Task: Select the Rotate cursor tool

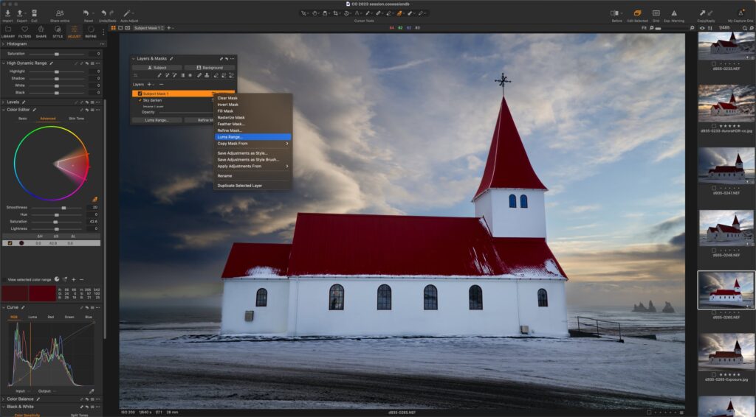Action: [x=346, y=13]
